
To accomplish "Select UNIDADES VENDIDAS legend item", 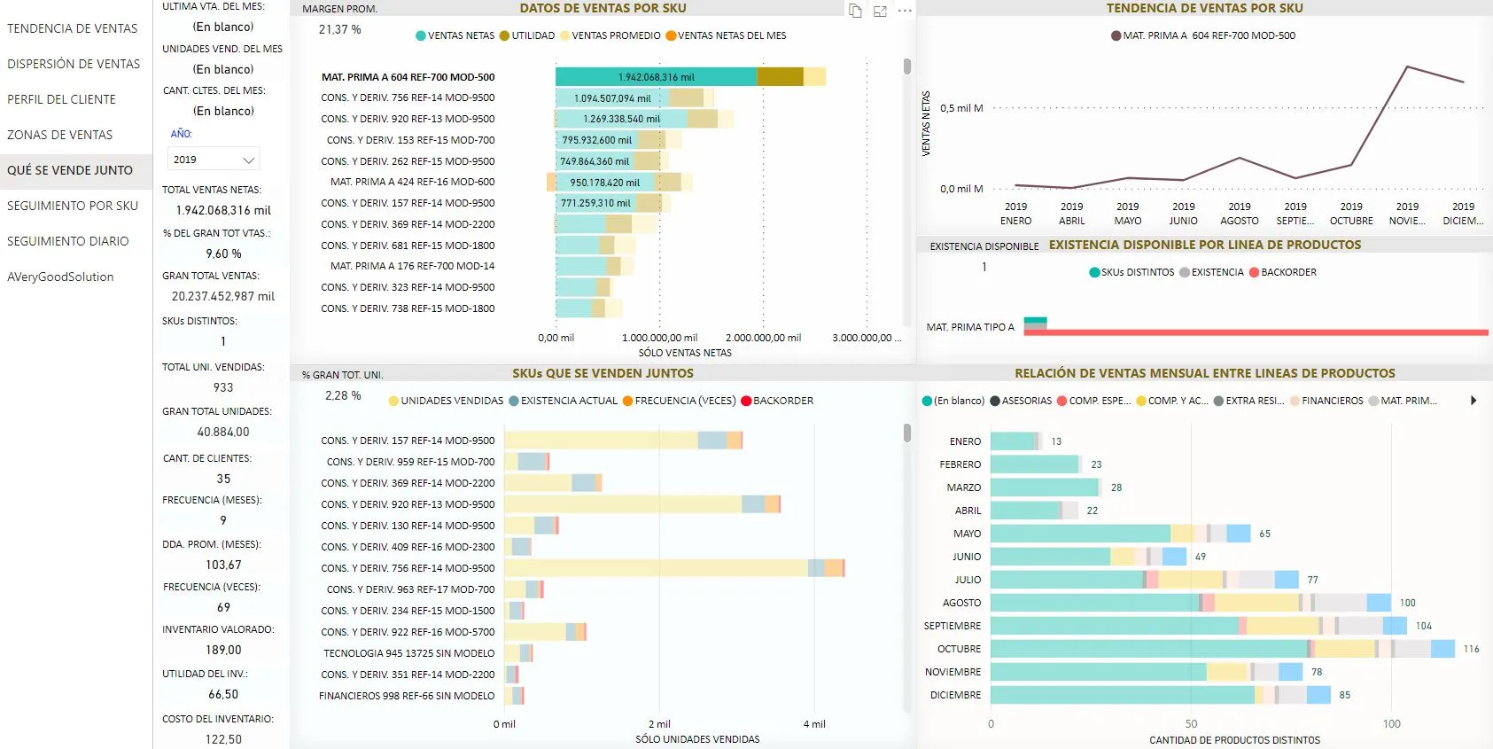I will click(446, 401).
